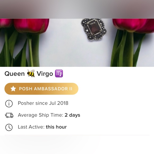
Task: Select the Queen Virgo profile name
Action: [x=34, y=74]
